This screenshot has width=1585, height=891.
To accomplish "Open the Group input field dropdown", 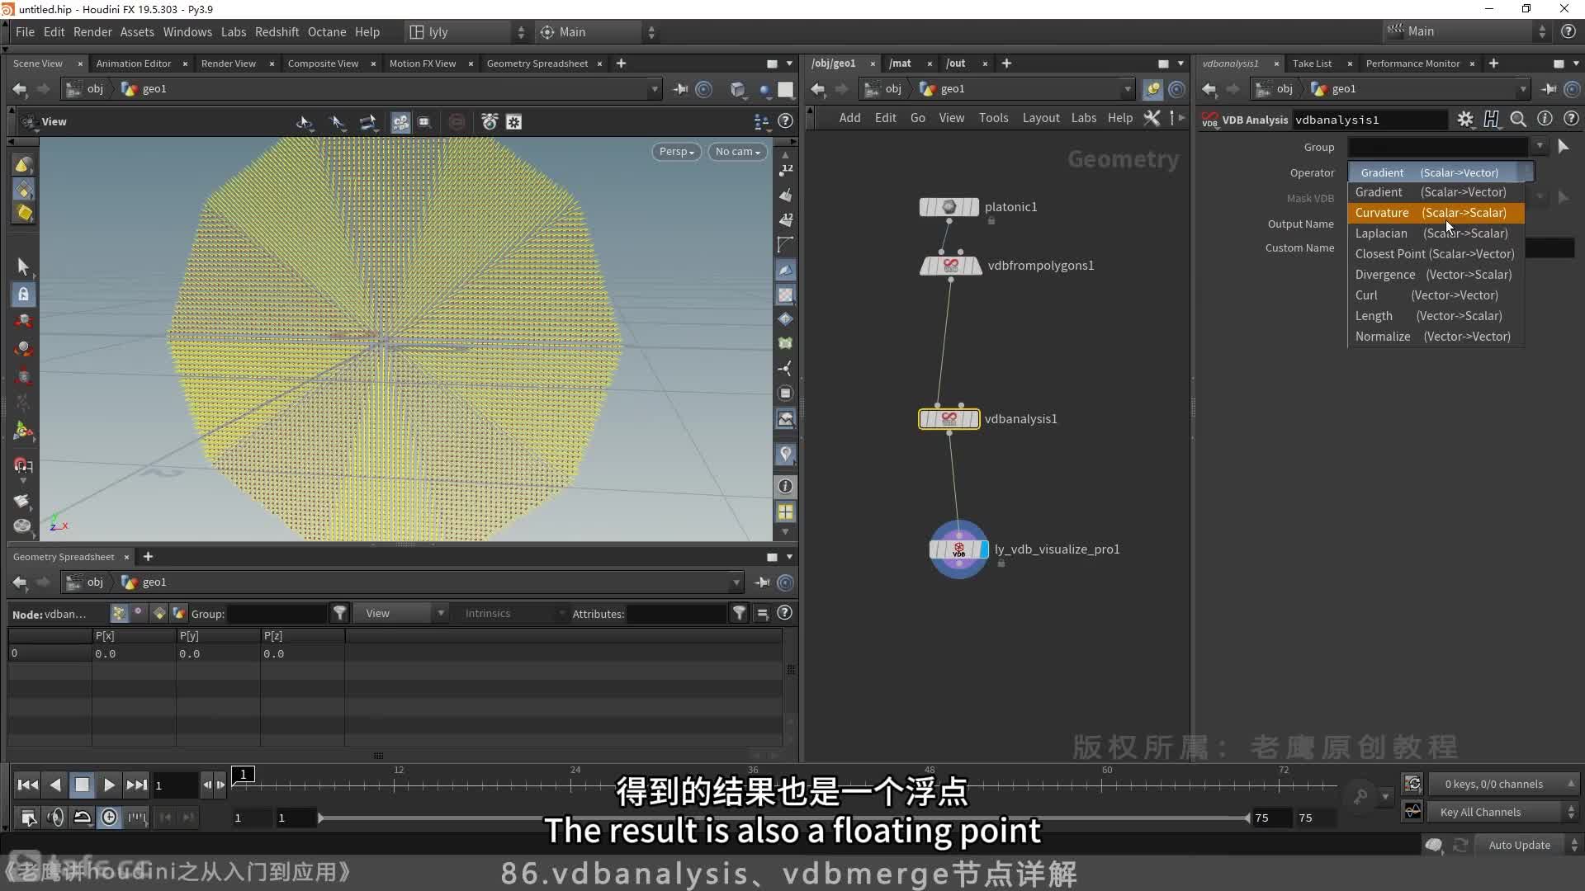I will point(1540,146).
